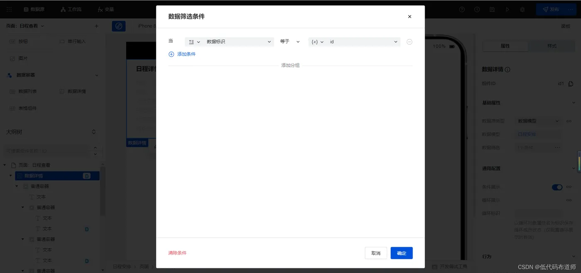This screenshot has width=581, height=273.
Task: Collapse the 数据详情 tree node arrow
Action: [x=11, y=176]
